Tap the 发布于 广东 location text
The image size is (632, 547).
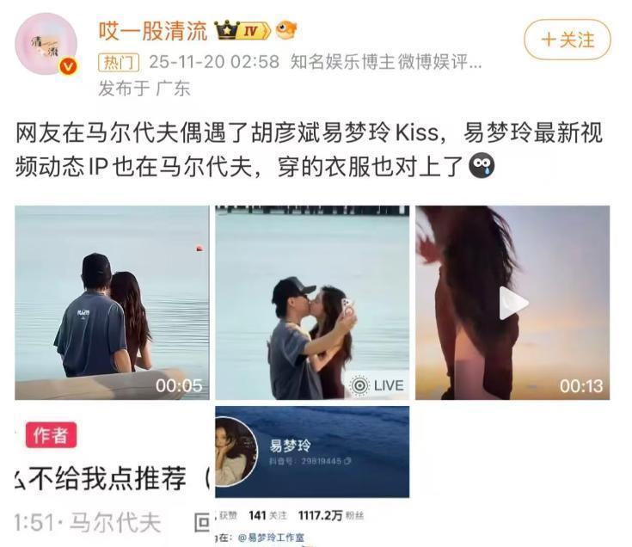click(144, 89)
